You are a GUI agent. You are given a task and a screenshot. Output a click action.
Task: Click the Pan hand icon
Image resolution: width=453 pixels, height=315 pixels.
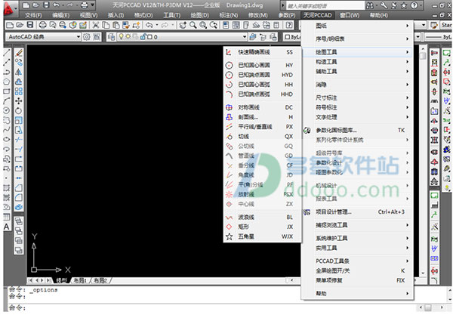coord(183,25)
